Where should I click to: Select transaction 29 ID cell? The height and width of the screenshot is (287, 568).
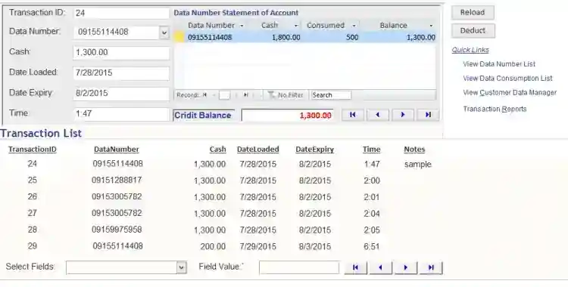pos(33,246)
